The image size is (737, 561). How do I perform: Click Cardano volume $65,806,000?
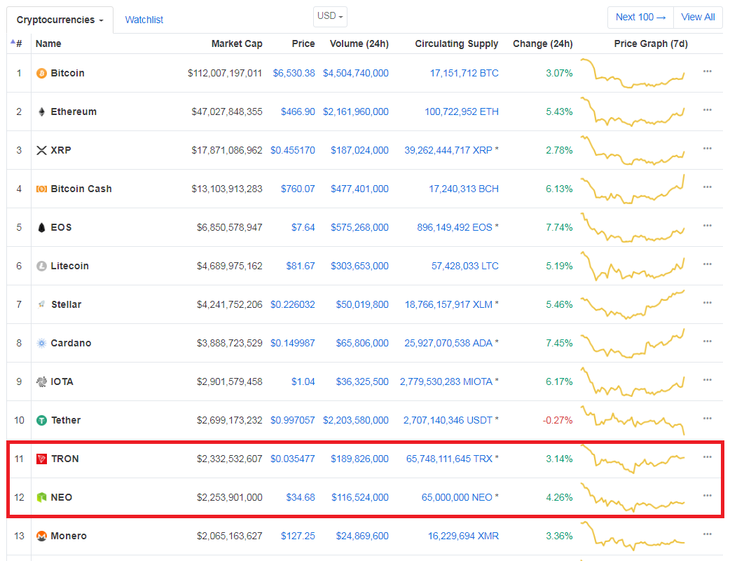(362, 344)
